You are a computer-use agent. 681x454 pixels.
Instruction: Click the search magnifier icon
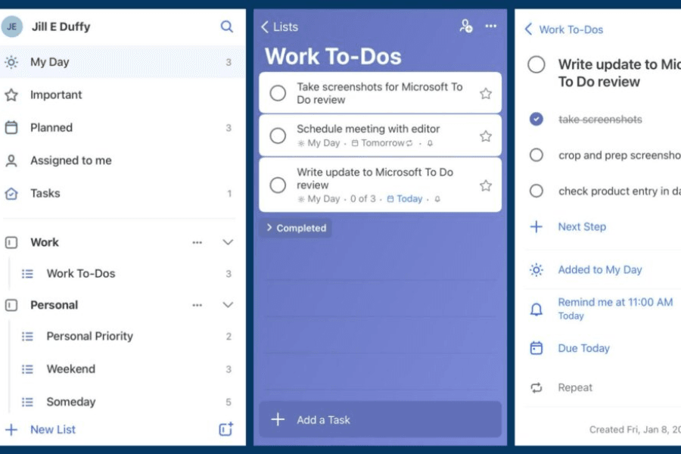click(226, 26)
